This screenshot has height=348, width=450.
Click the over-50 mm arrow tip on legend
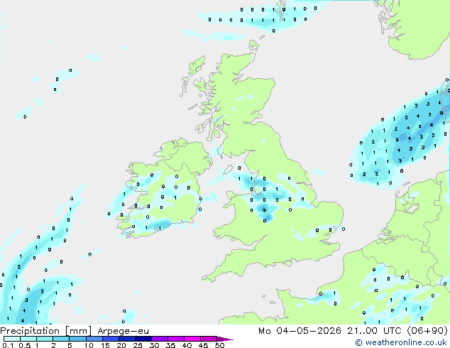[x=225, y=339]
